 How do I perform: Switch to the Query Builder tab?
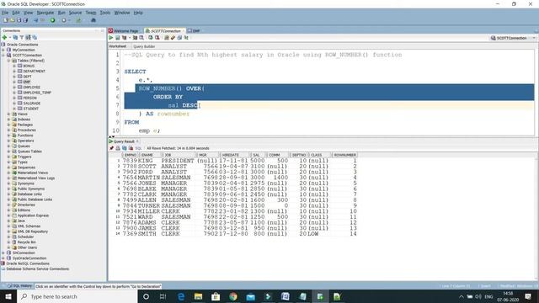[x=144, y=46]
